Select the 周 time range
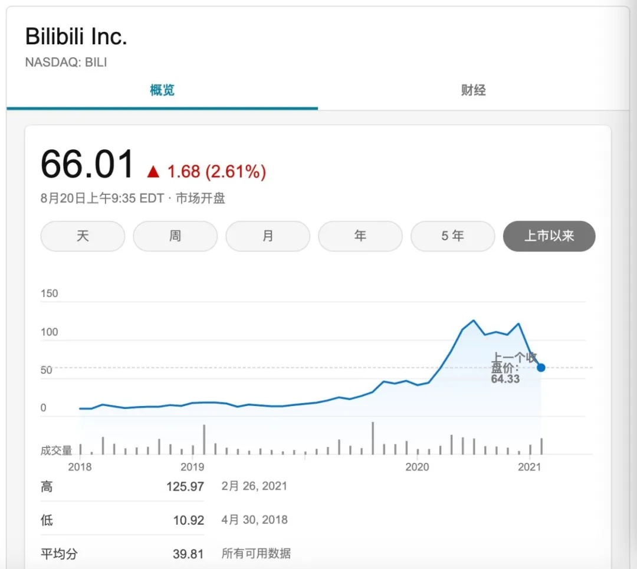The width and height of the screenshot is (637, 569). pos(175,236)
